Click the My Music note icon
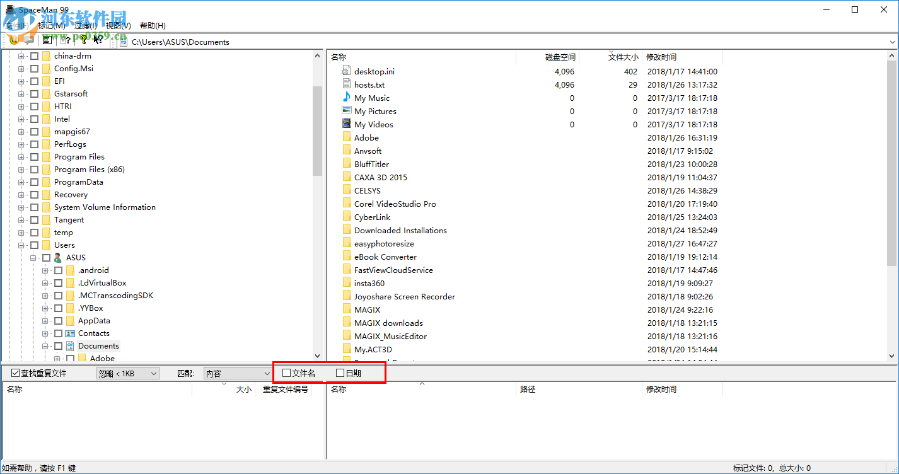This screenshot has height=474, width=899. pyautogui.click(x=346, y=98)
